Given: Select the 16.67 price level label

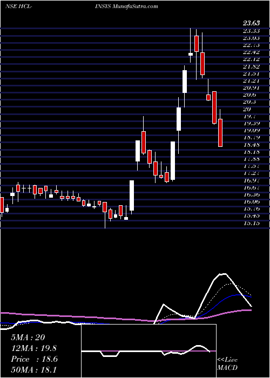Looking at the screenshot, I should (252, 187).
